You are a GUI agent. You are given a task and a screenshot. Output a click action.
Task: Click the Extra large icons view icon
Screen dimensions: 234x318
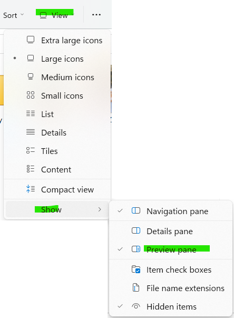tap(31, 40)
